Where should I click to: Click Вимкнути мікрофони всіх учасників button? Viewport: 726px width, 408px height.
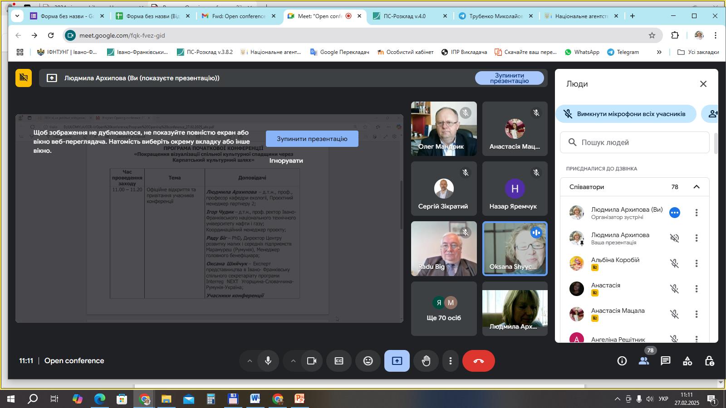626,114
